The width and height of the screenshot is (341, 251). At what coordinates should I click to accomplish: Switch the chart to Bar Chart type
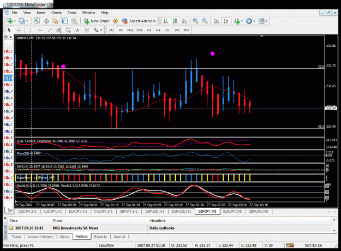166,21
